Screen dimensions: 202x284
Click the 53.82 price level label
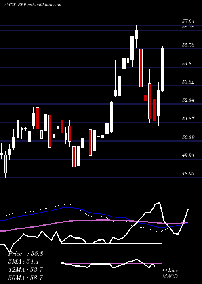[x=188, y=82]
